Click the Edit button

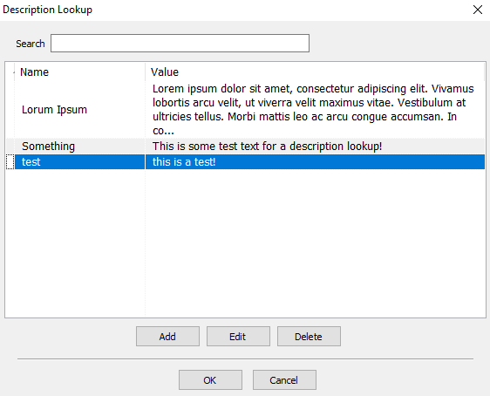[238, 337]
